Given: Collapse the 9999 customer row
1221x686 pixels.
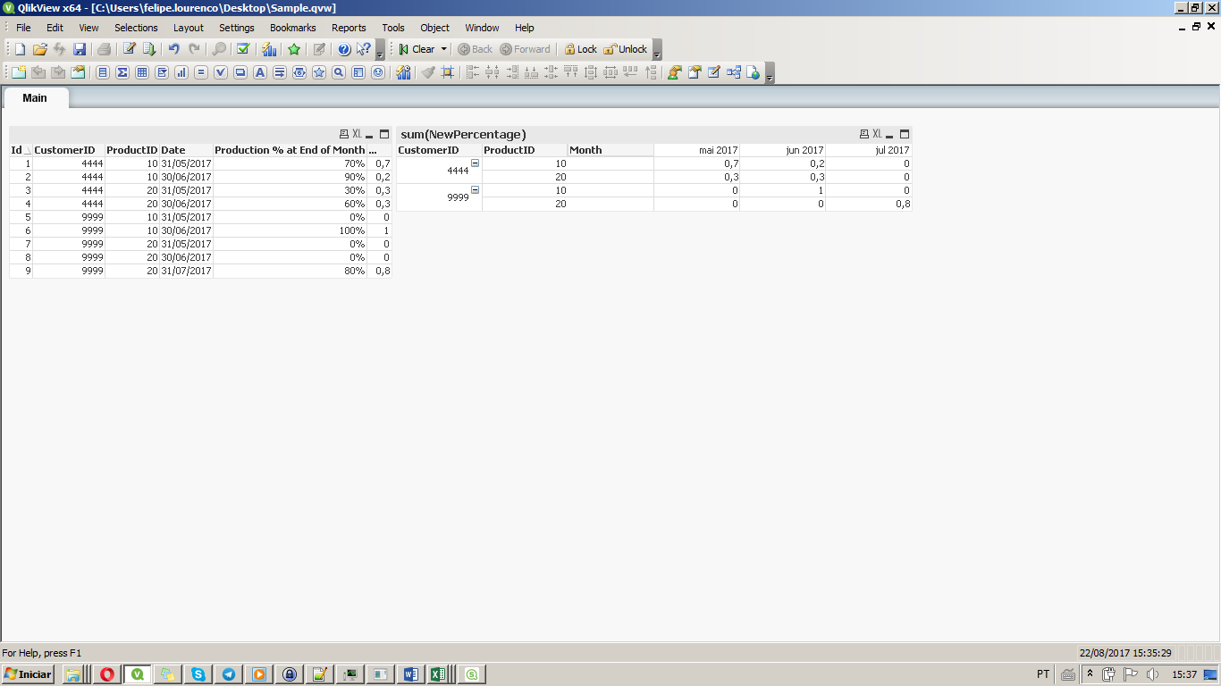Looking at the screenshot, I should coord(475,190).
